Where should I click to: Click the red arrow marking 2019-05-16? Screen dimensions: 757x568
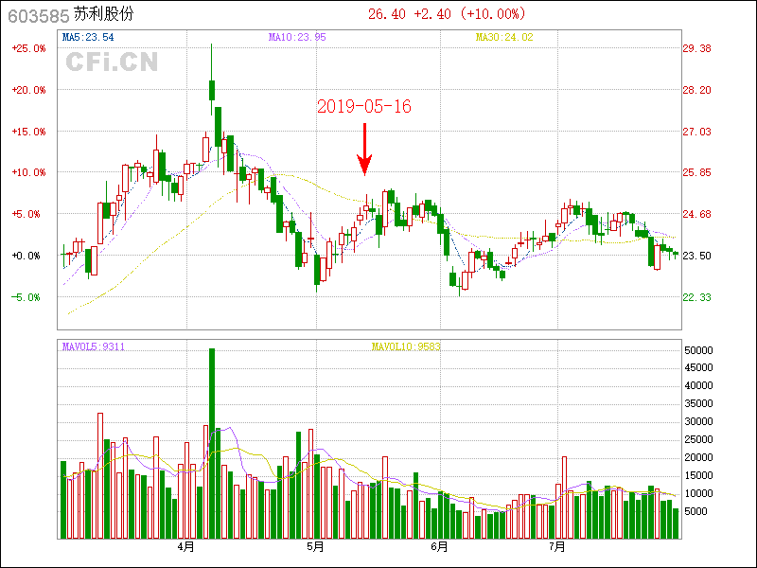(364, 149)
